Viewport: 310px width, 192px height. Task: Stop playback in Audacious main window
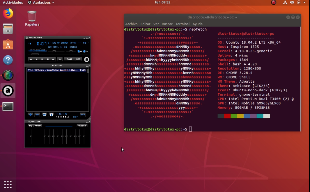pyautogui.click(x=48, y=59)
